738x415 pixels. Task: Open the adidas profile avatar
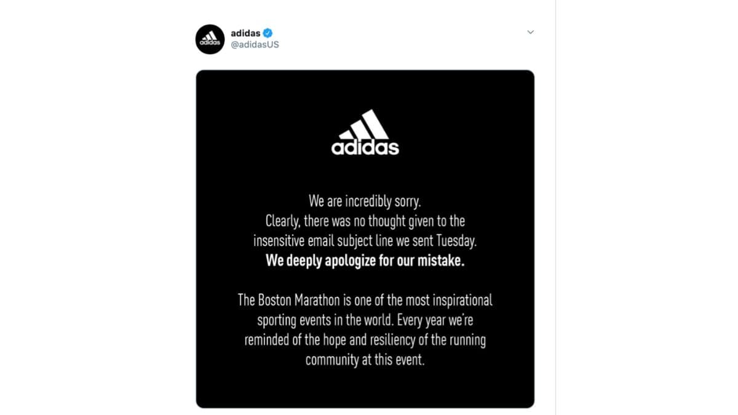click(210, 39)
